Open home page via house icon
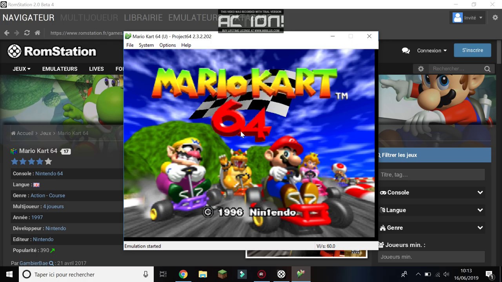 pyautogui.click(x=37, y=33)
